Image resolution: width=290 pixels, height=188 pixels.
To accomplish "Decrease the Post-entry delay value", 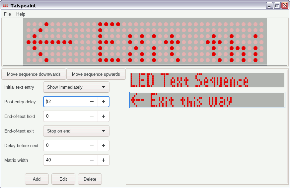I will pyautogui.click(x=92, y=102).
